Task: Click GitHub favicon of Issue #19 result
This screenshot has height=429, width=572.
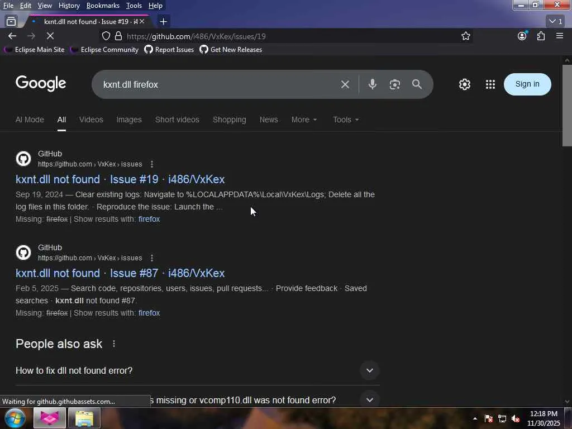Action: coord(23,159)
